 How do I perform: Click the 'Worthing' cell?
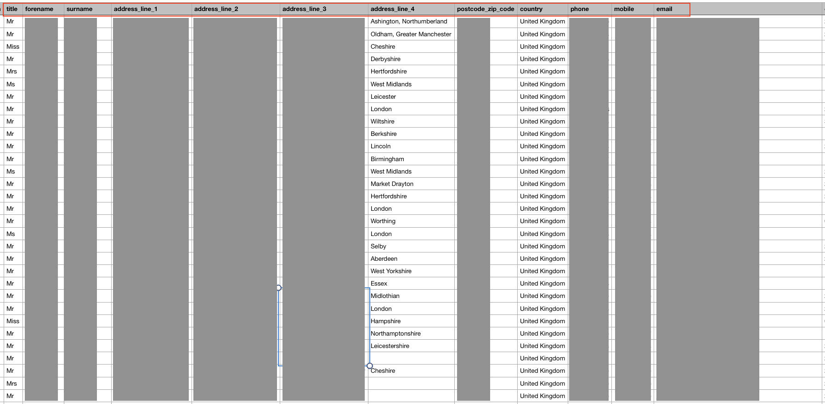click(x=412, y=221)
